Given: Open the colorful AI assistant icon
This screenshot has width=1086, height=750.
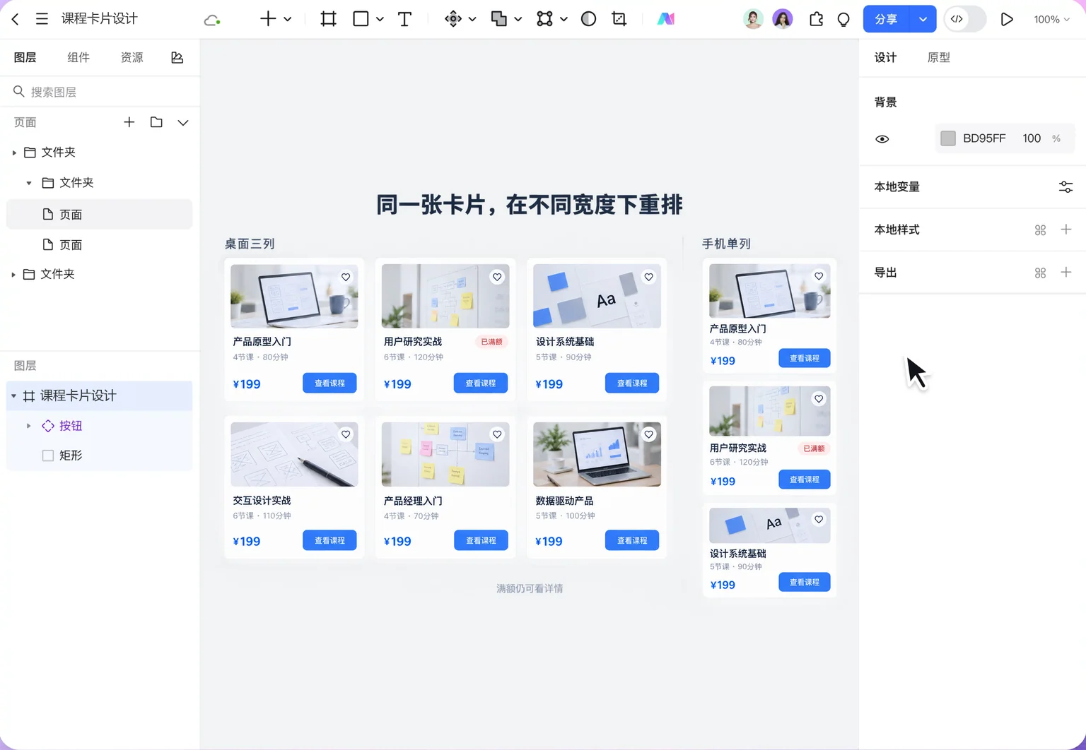Looking at the screenshot, I should [665, 19].
